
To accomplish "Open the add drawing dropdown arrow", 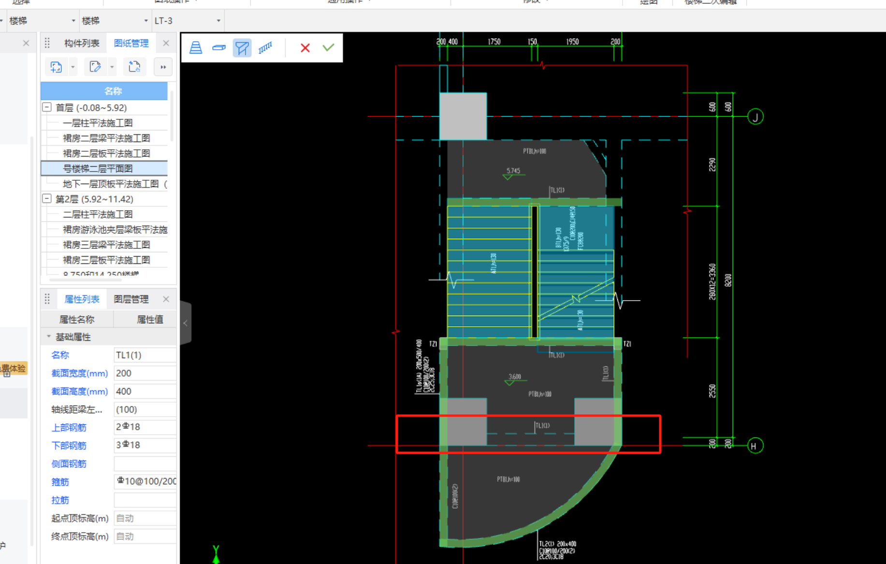I will coord(73,67).
